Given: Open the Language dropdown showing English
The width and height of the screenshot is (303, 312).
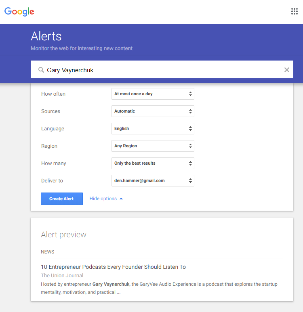Looking at the screenshot, I should pos(153,128).
